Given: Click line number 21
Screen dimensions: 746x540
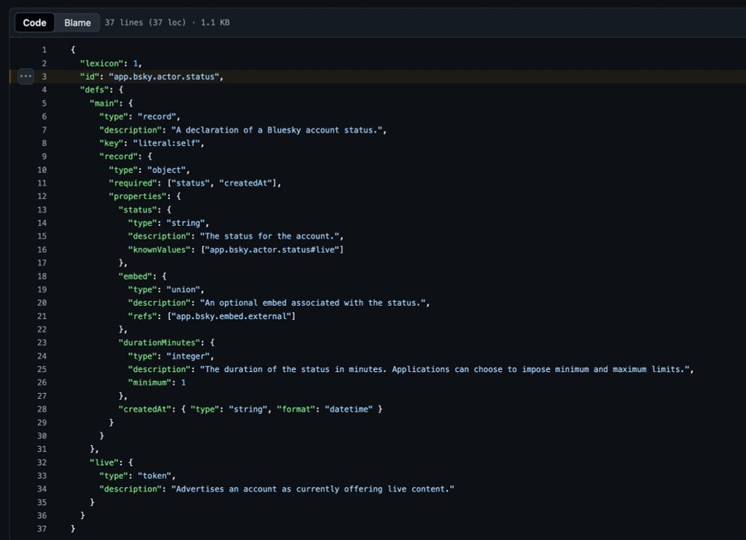Looking at the screenshot, I should click(42, 316).
